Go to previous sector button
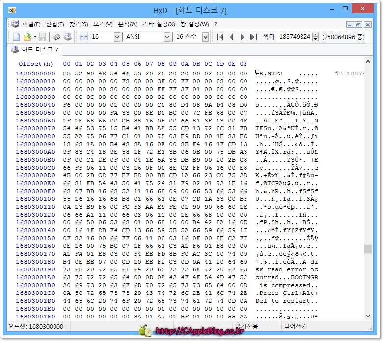 coord(232,37)
